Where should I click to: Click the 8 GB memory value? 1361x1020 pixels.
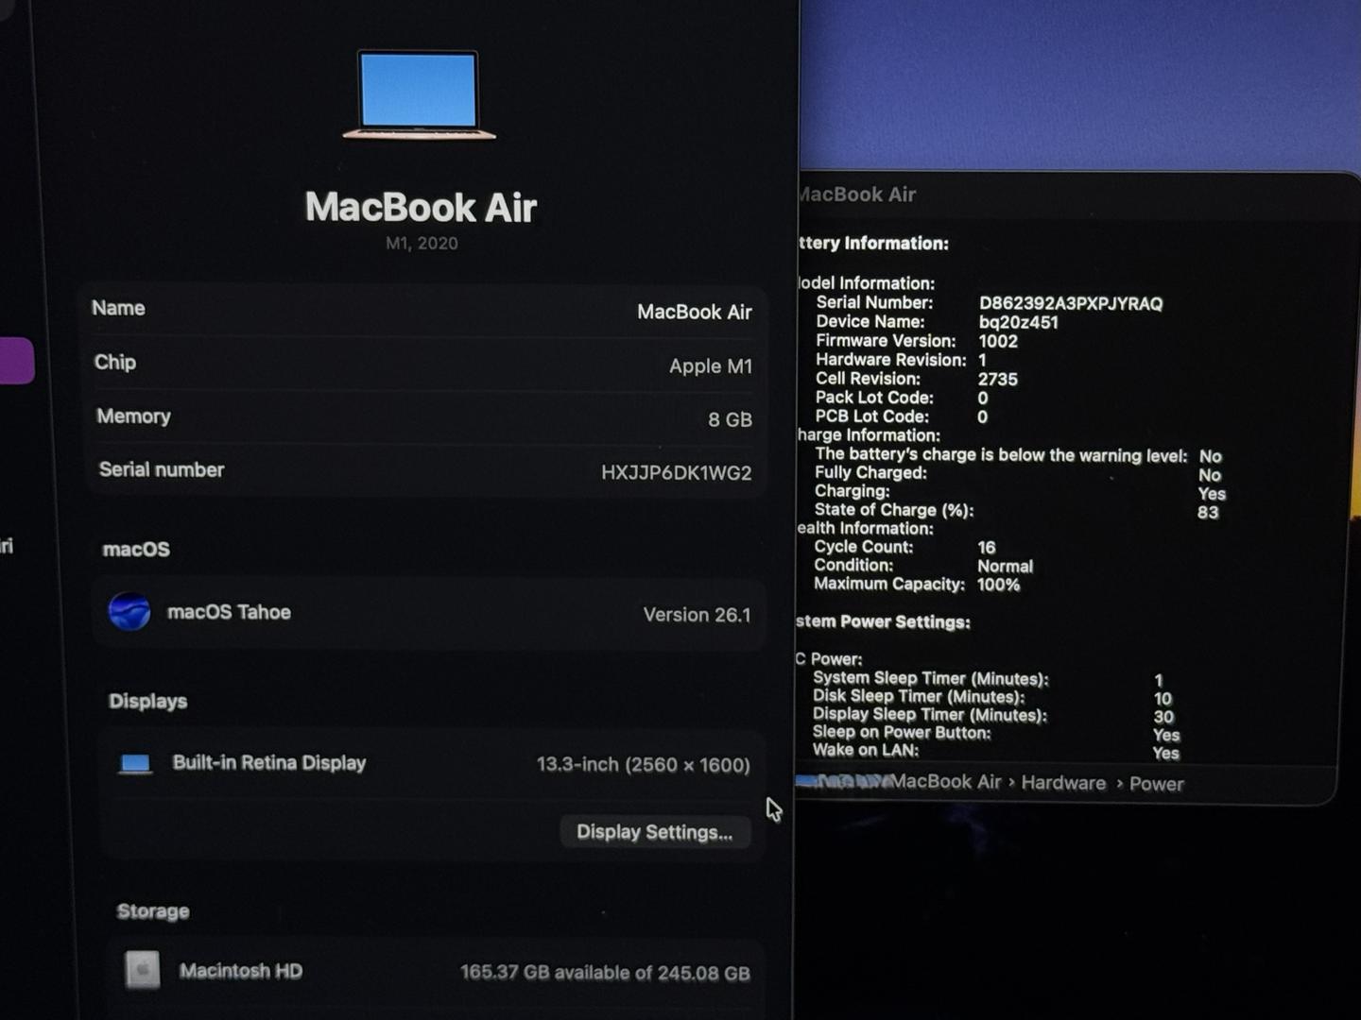tap(730, 419)
